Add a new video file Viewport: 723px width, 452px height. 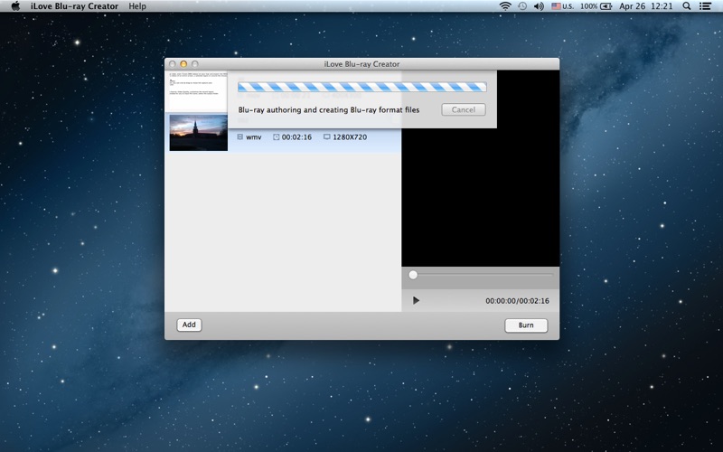coord(189,325)
